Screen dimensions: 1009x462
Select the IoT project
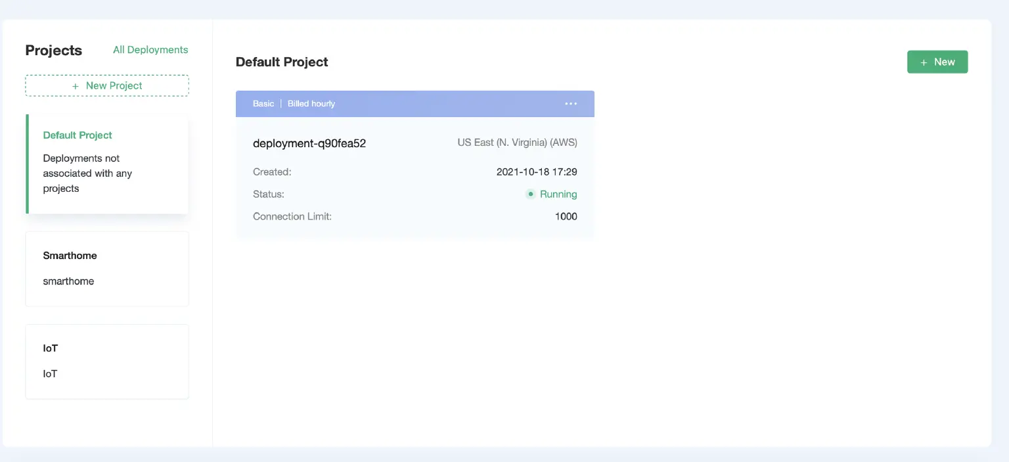pos(106,361)
